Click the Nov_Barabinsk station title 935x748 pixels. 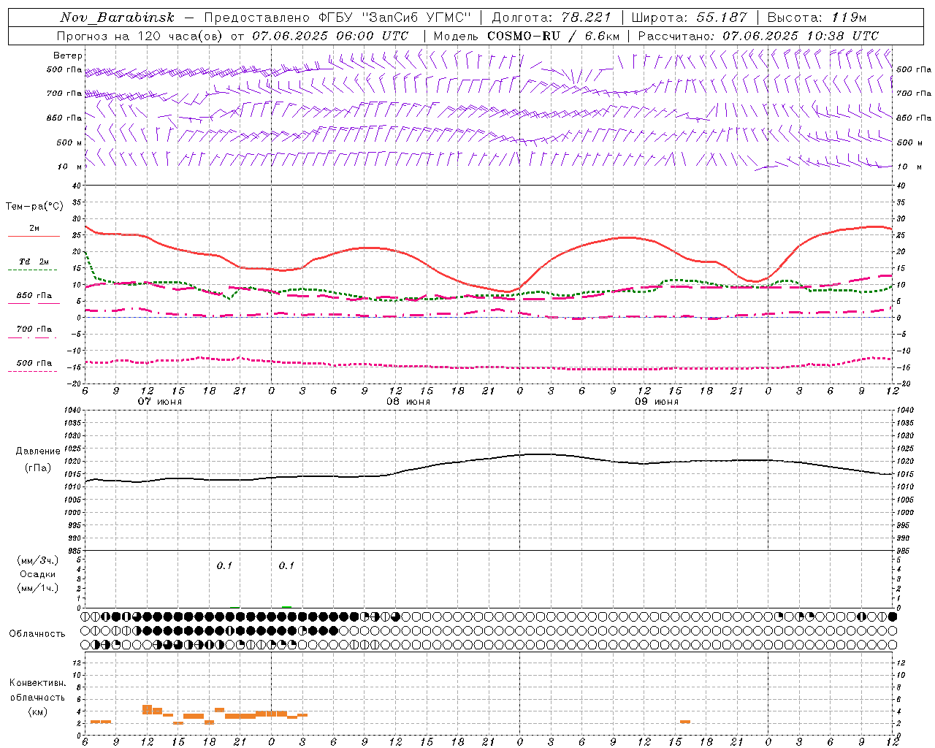click(x=118, y=18)
